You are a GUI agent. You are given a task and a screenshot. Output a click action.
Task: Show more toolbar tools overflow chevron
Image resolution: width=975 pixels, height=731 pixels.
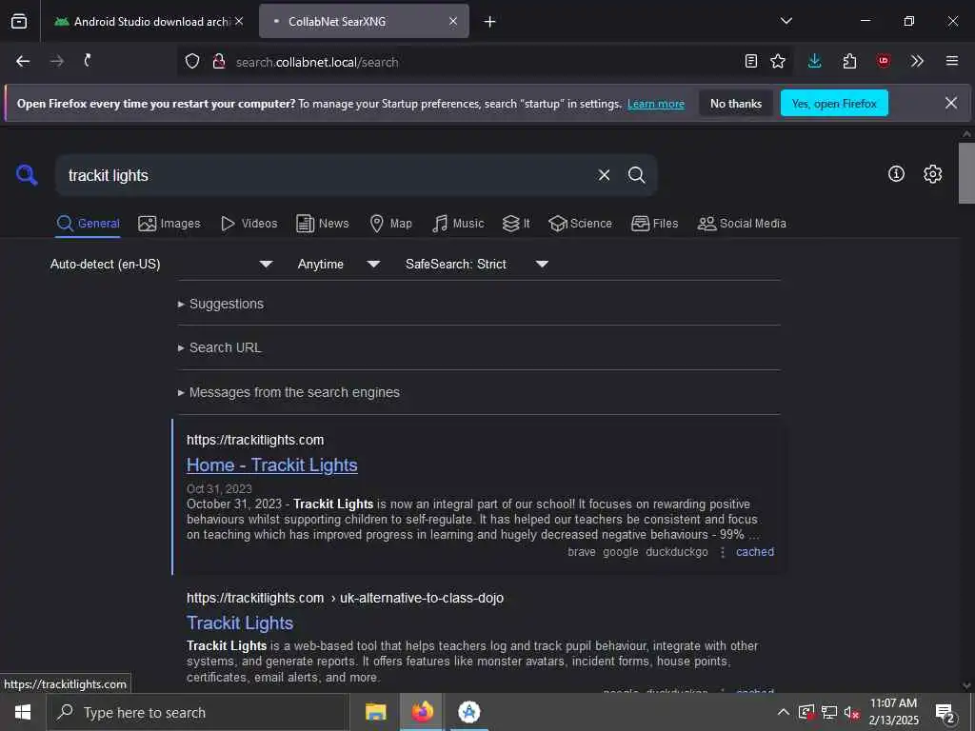tap(917, 61)
